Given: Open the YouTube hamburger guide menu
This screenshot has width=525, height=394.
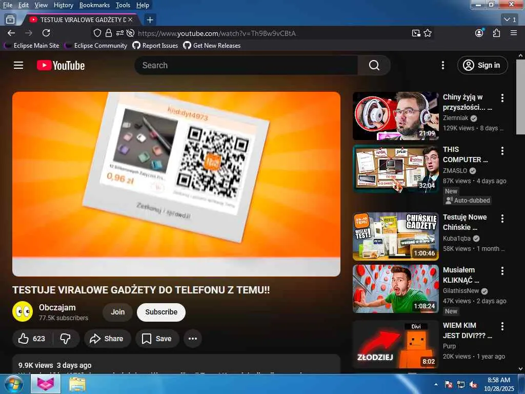Looking at the screenshot, I should point(18,65).
